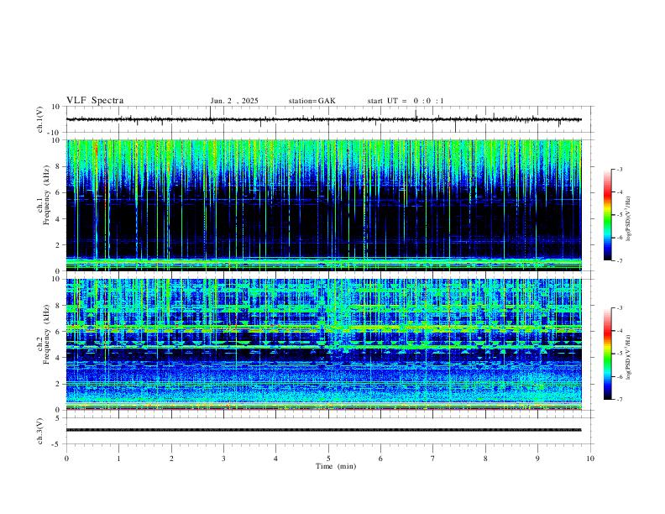Viewport: 665px width, 514px height.
Task: Click the ch.2 'Frequency (kHz)' axis label
Action: pyautogui.click(x=46, y=333)
